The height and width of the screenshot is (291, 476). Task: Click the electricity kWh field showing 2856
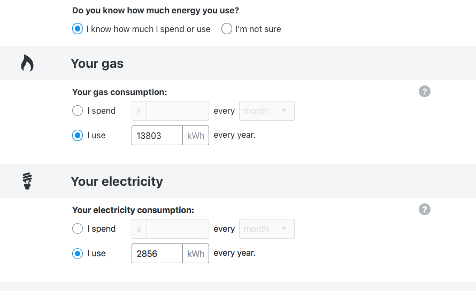[157, 254]
